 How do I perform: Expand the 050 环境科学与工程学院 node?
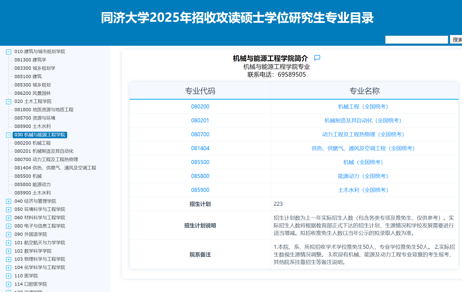click(9, 210)
